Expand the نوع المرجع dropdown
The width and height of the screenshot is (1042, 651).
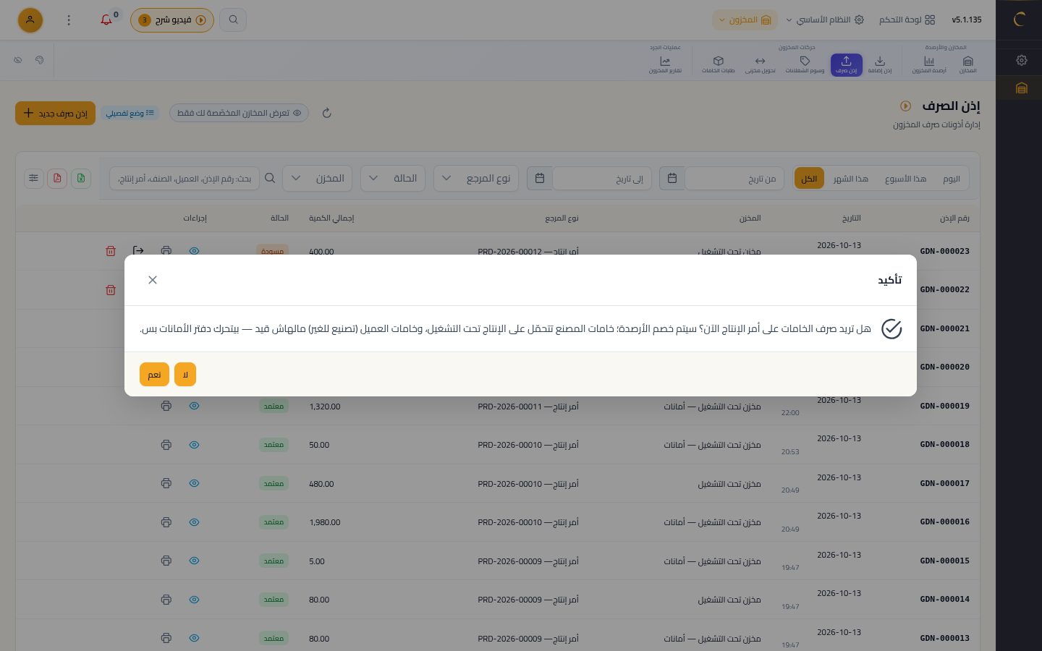point(476,178)
